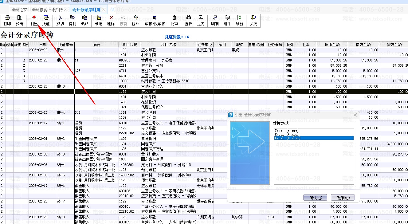Screen dimensions: 408x224
Task: Close the 引出 export dialog
Action: point(355,115)
